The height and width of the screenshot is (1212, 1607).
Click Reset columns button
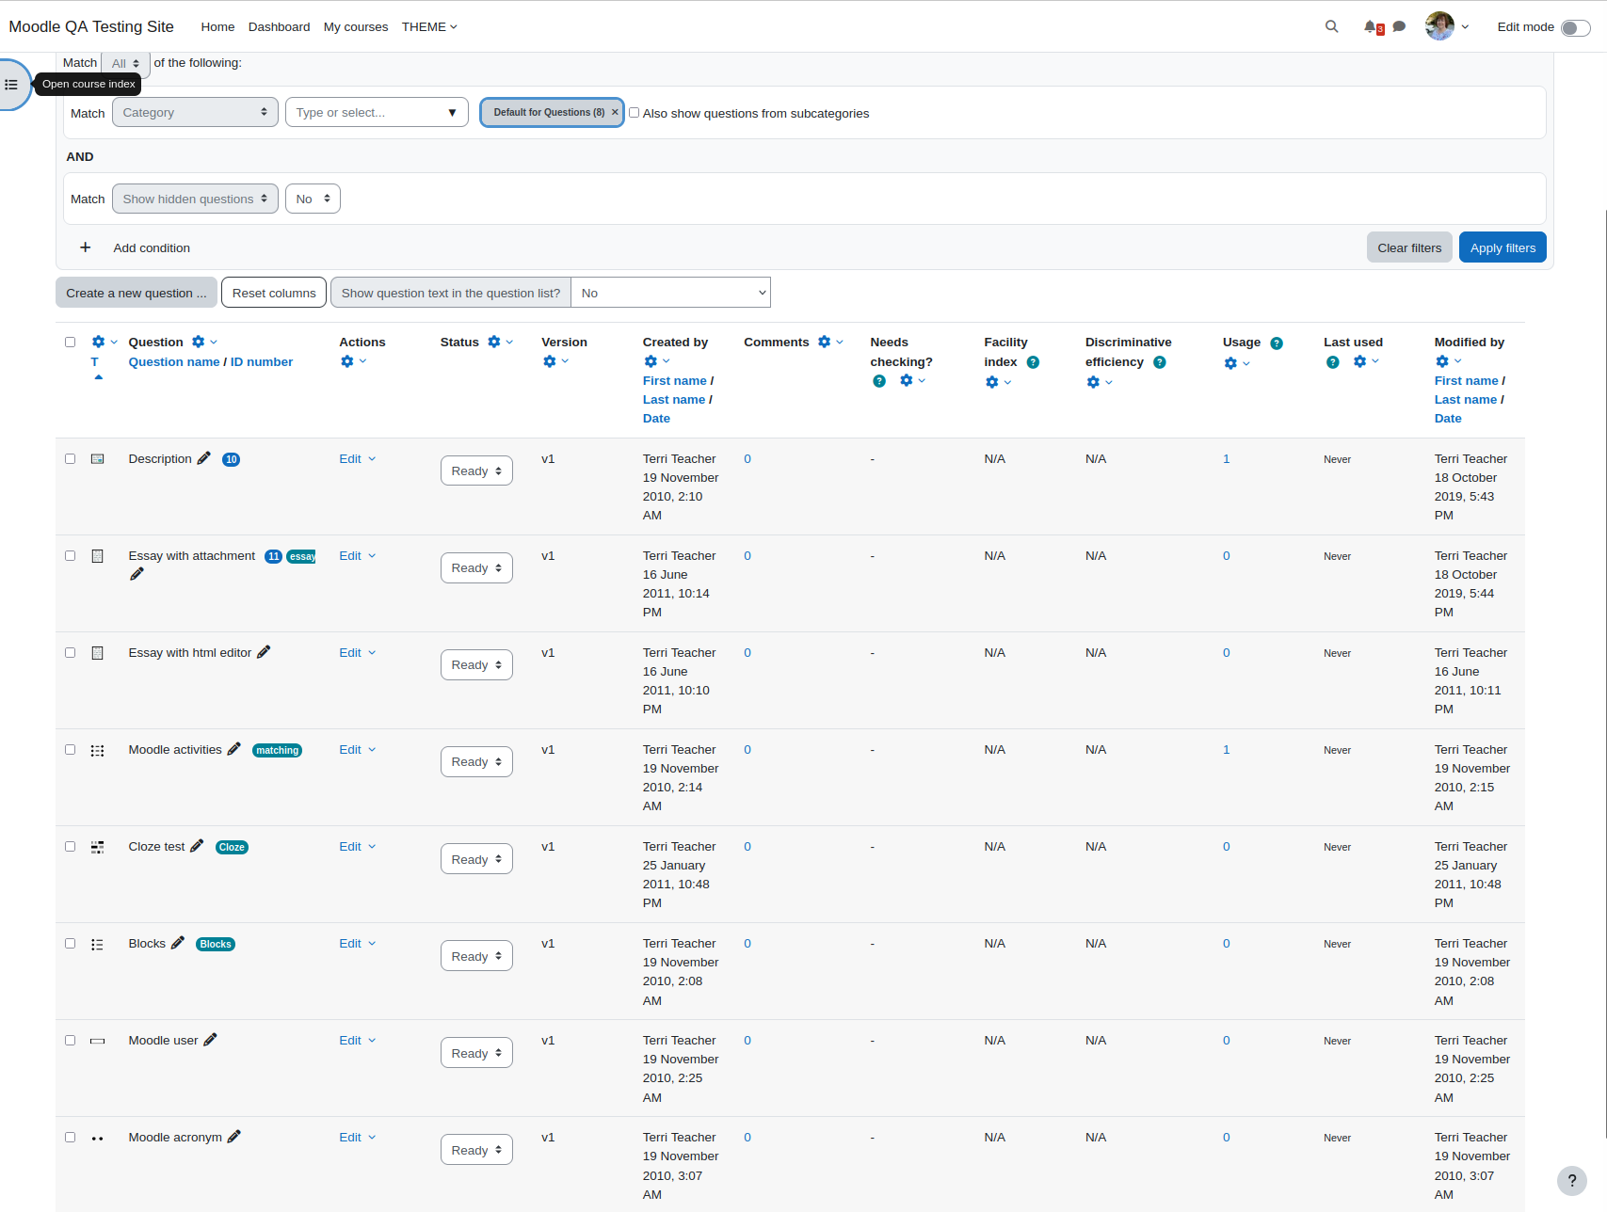[274, 293]
